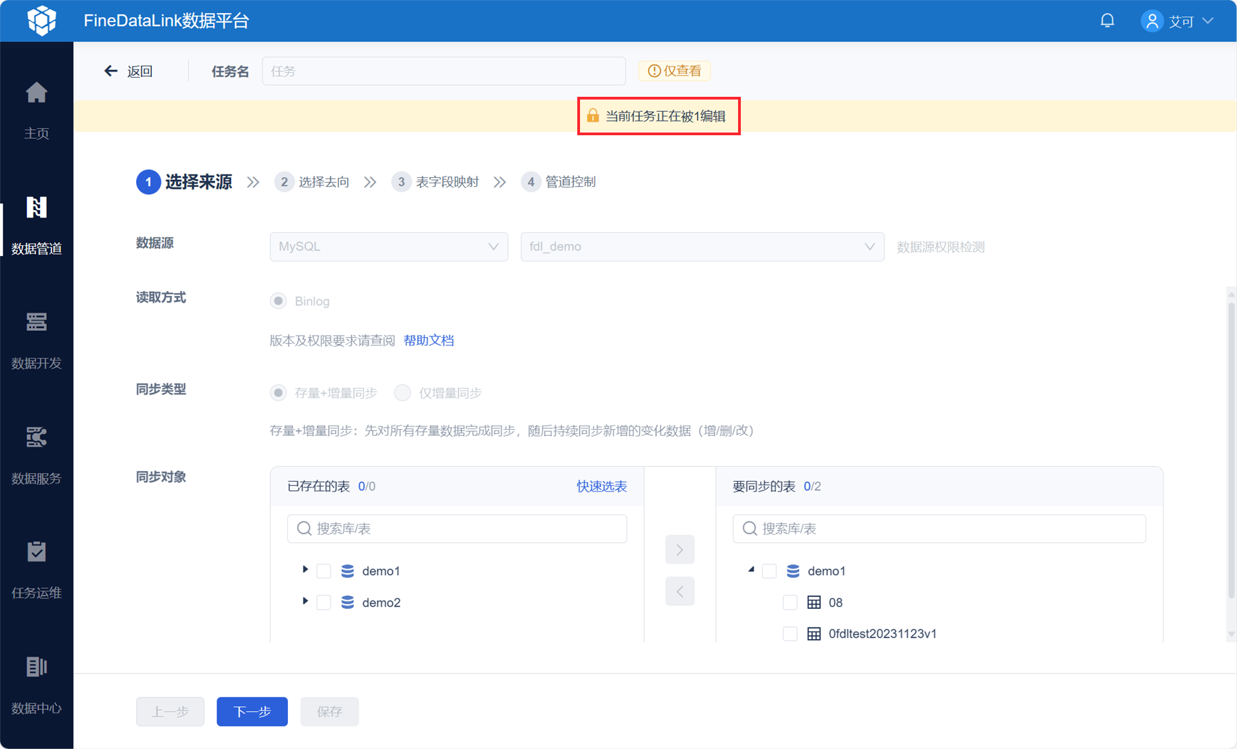Screen dimensions: 1237x749
Task: Open 数据管道 in the sidebar
Action: pos(36,226)
